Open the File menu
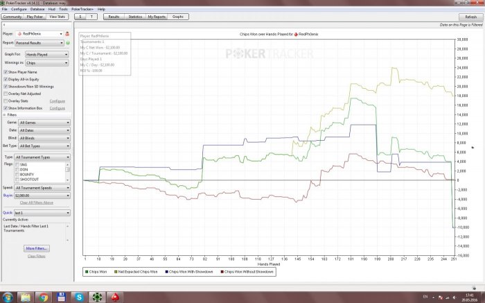The height and width of the screenshot is (303, 485). pos(4,9)
